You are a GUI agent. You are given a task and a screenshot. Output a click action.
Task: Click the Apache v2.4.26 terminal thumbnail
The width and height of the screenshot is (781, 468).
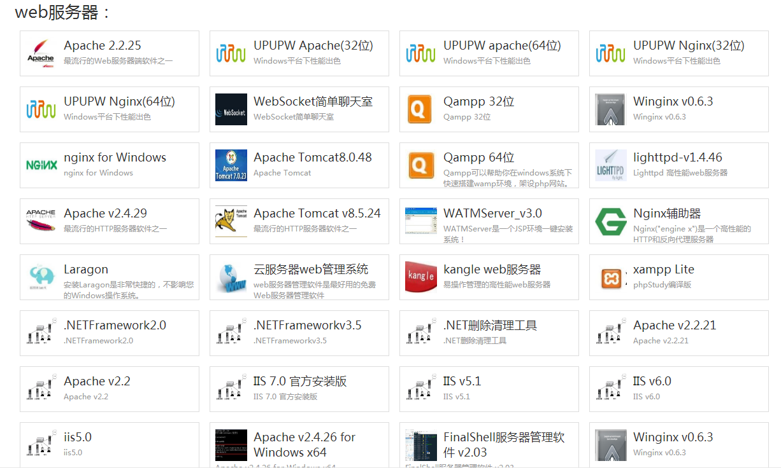coord(231,445)
